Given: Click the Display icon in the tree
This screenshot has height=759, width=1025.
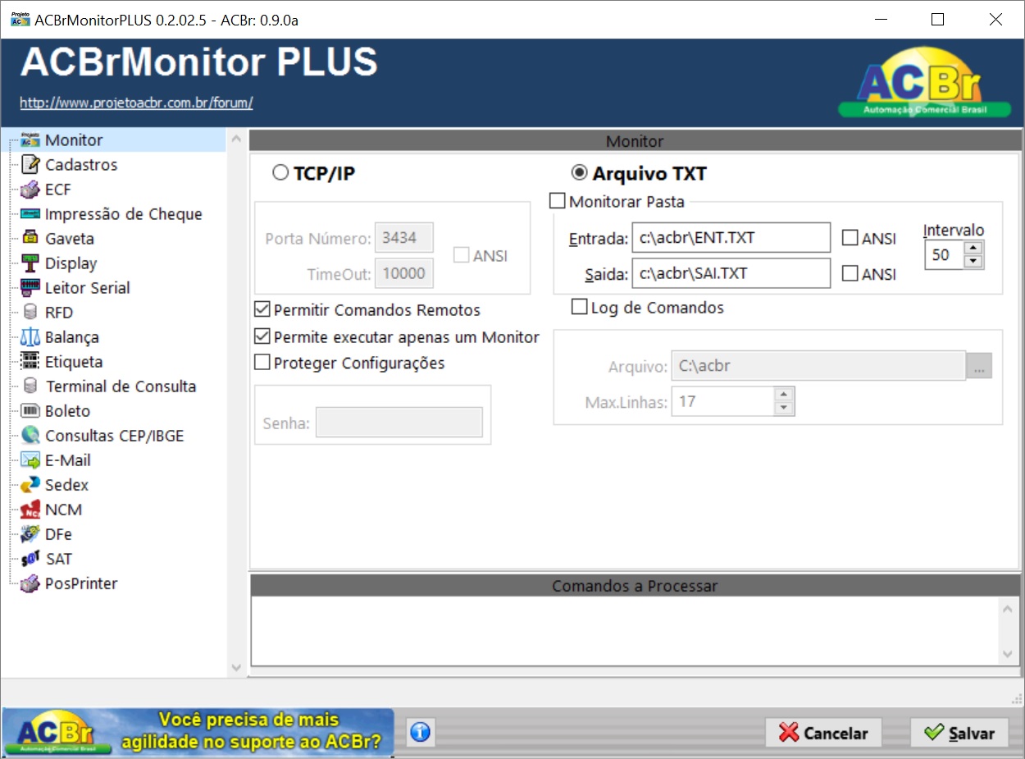Looking at the screenshot, I should point(30,263).
